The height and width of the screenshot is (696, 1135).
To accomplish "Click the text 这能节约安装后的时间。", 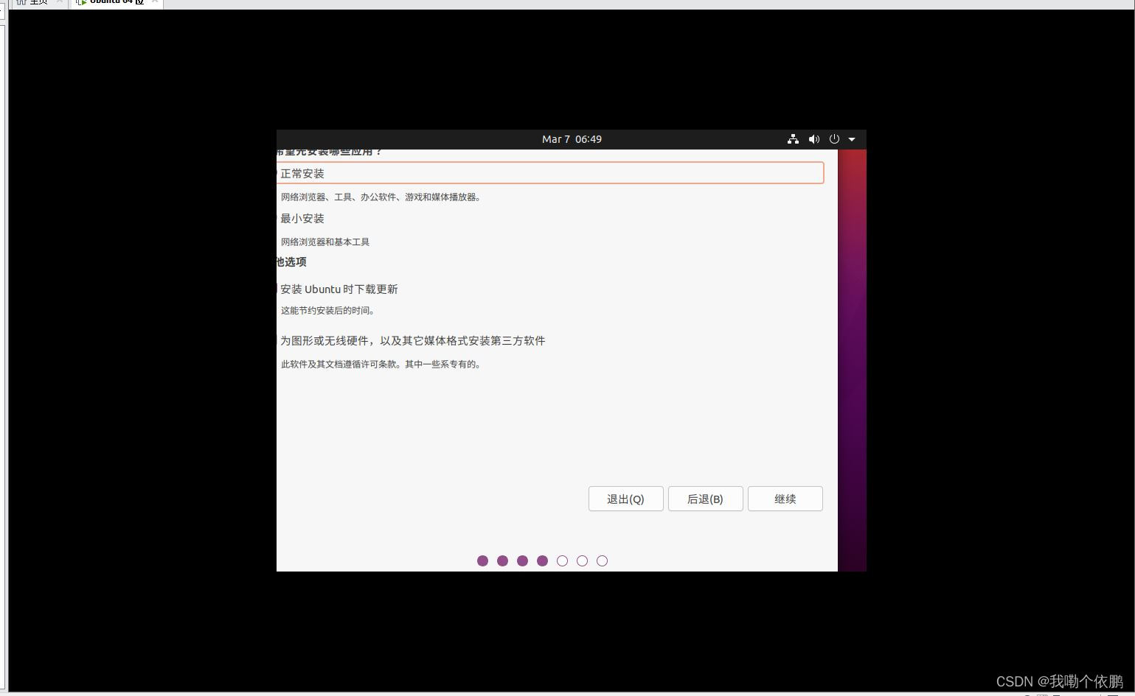I will 330,311.
